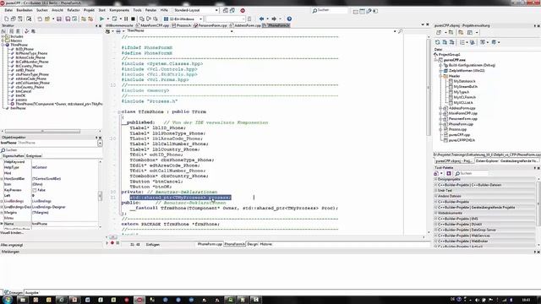This screenshot has width=541, height=304.
Task: Click the save desktop layout icon
Action: coord(226,11)
